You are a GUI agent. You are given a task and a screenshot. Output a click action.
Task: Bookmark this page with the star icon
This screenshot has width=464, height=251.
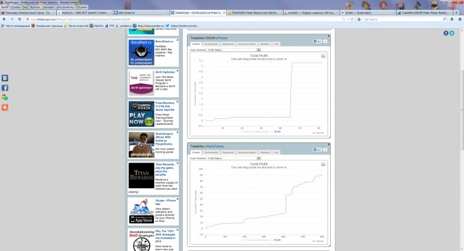tap(343, 19)
